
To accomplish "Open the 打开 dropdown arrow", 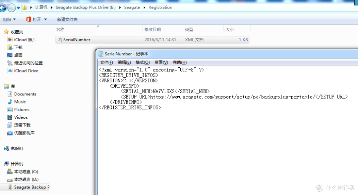I will [45, 19].
